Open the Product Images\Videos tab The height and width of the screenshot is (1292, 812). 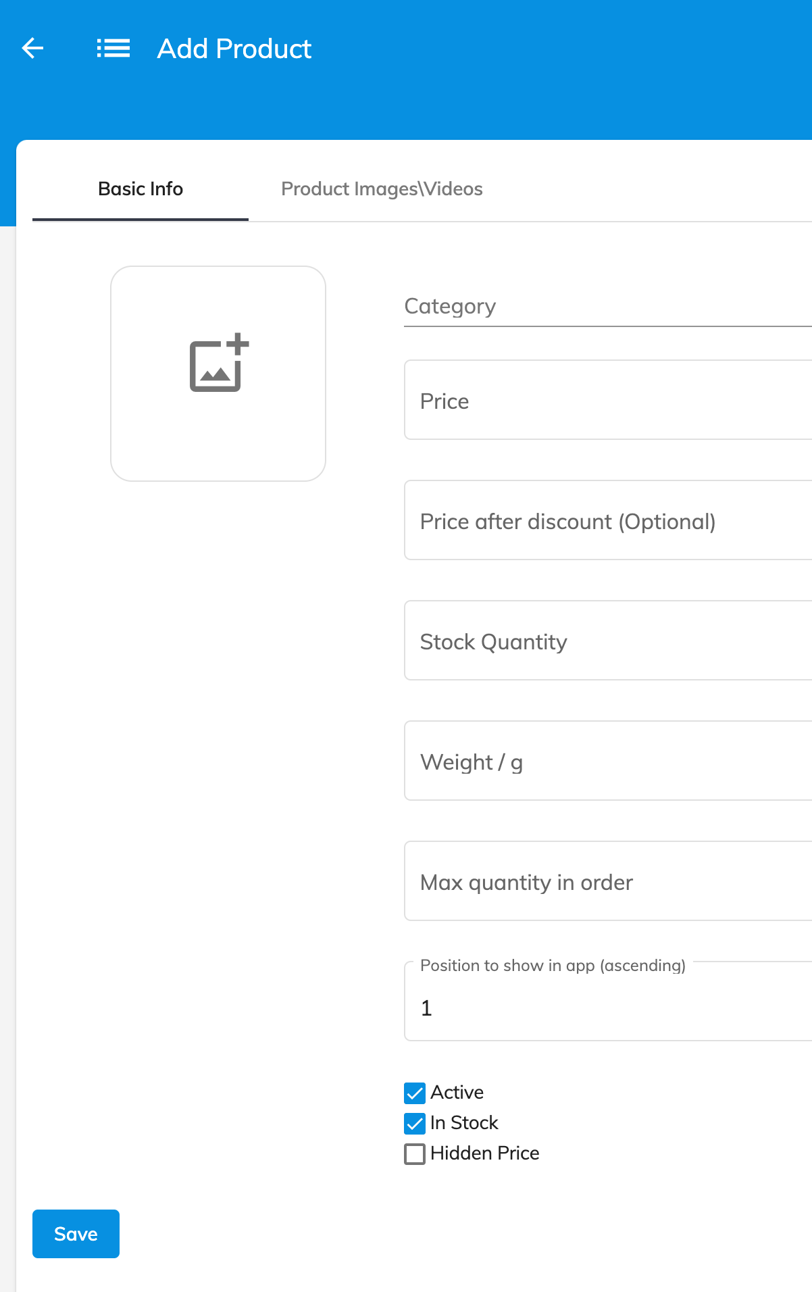(382, 189)
